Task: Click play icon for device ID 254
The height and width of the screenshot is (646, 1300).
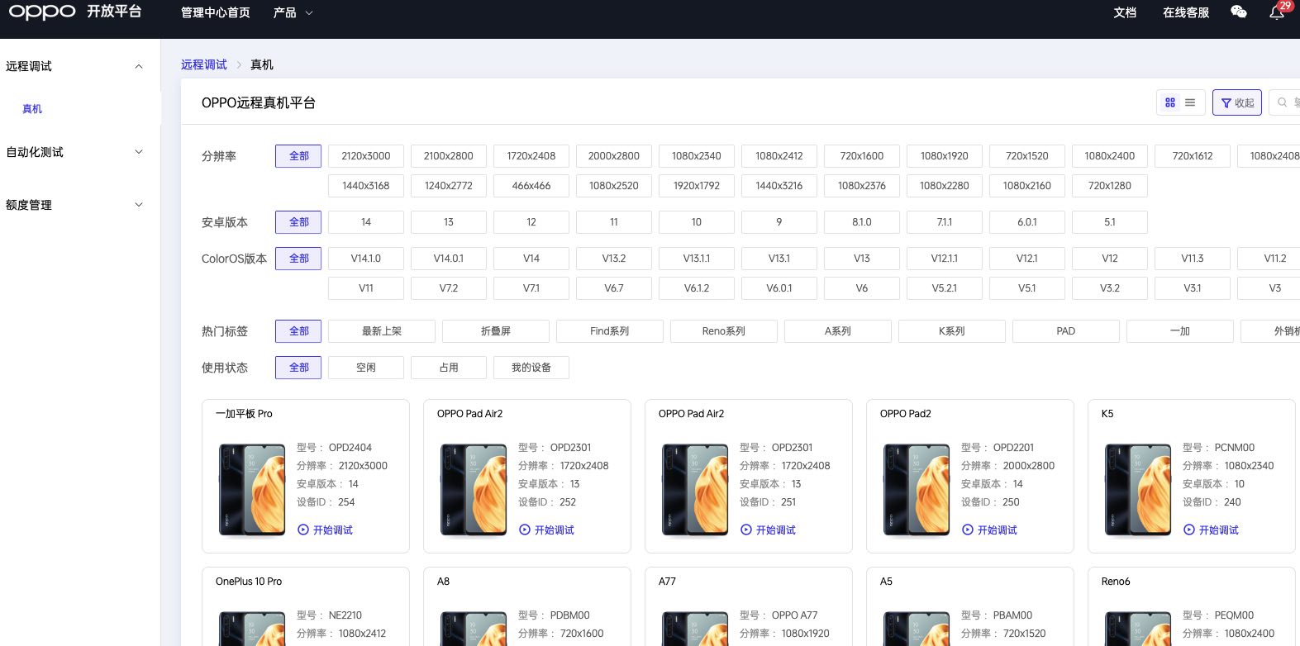Action: (x=303, y=530)
